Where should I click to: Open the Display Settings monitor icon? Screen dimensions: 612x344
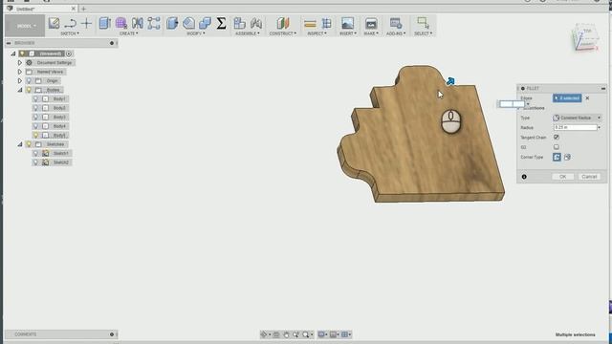321,334
